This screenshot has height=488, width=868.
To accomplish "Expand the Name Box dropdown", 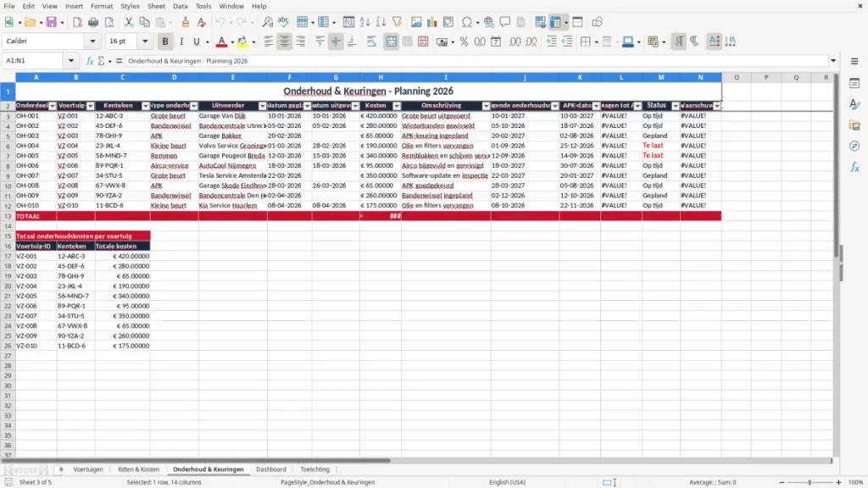I will point(71,61).
